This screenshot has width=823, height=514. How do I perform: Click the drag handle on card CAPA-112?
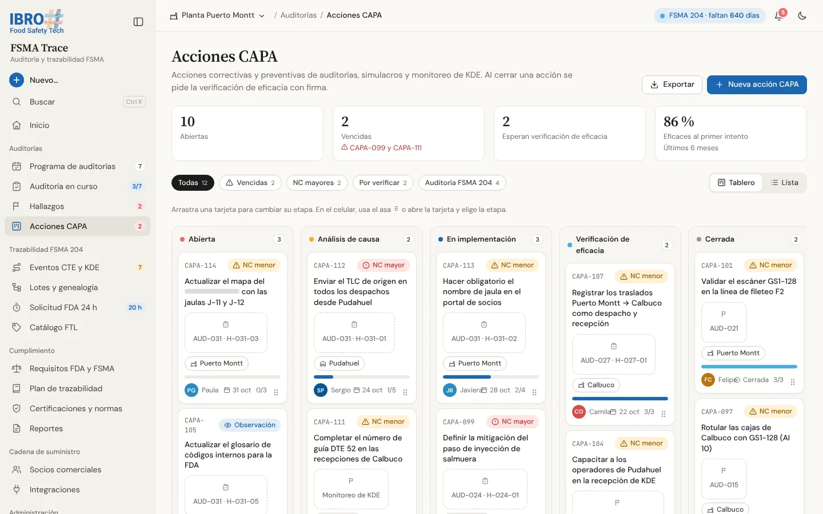pos(405,392)
